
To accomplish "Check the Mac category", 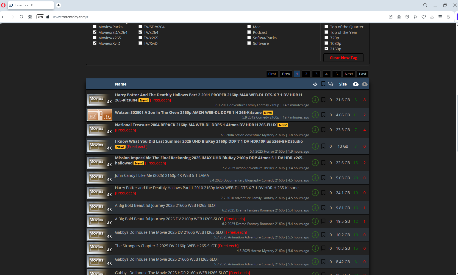I will [x=249, y=27].
